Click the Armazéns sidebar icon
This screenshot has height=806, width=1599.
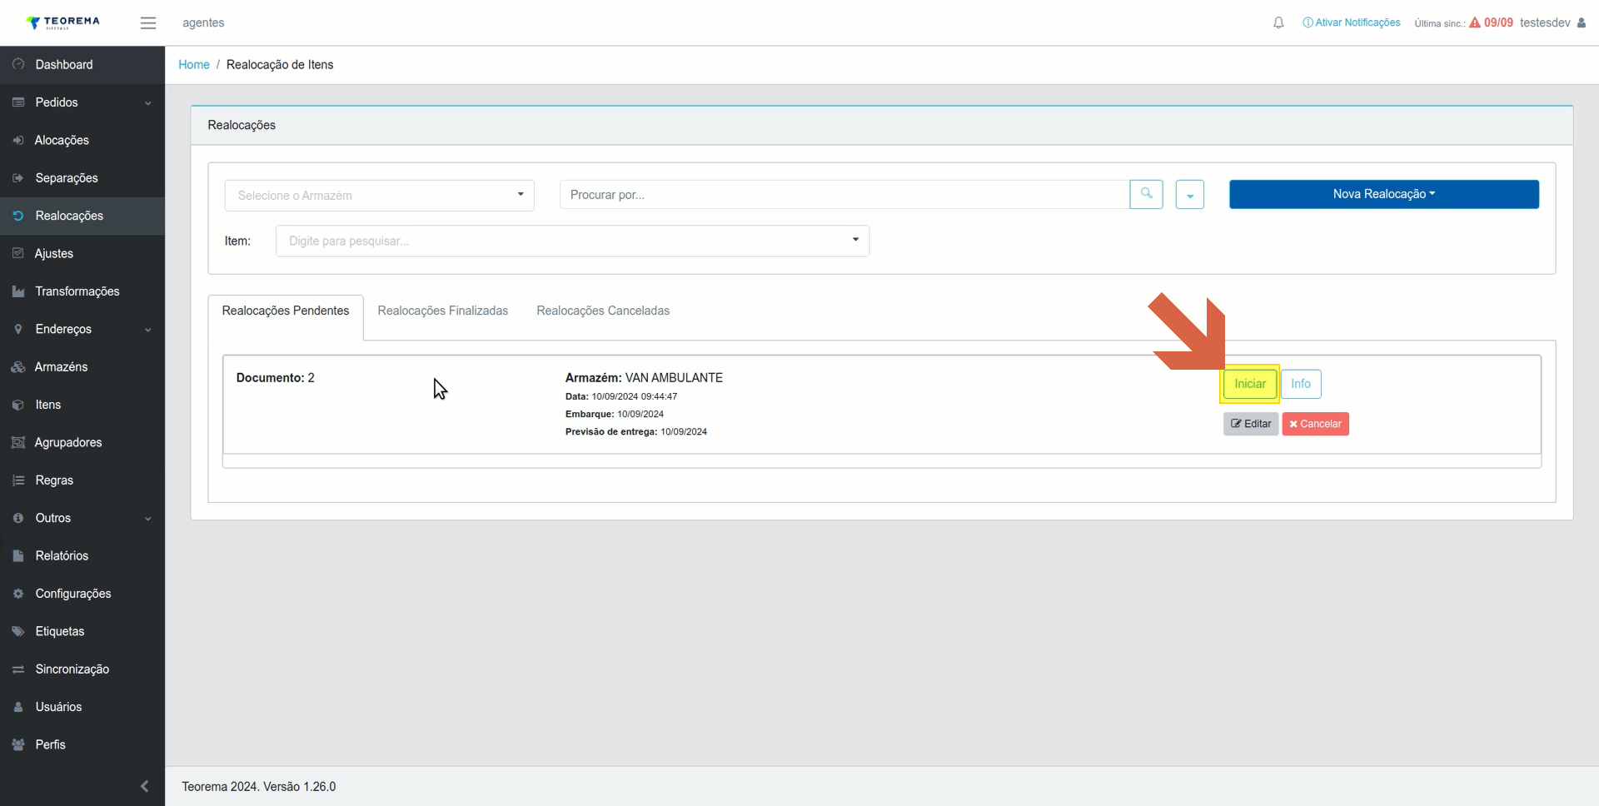click(x=18, y=367)
